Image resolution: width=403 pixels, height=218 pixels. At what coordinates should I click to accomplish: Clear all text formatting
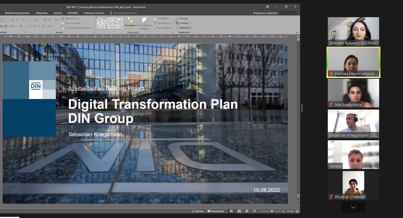[x=23, y=20]
